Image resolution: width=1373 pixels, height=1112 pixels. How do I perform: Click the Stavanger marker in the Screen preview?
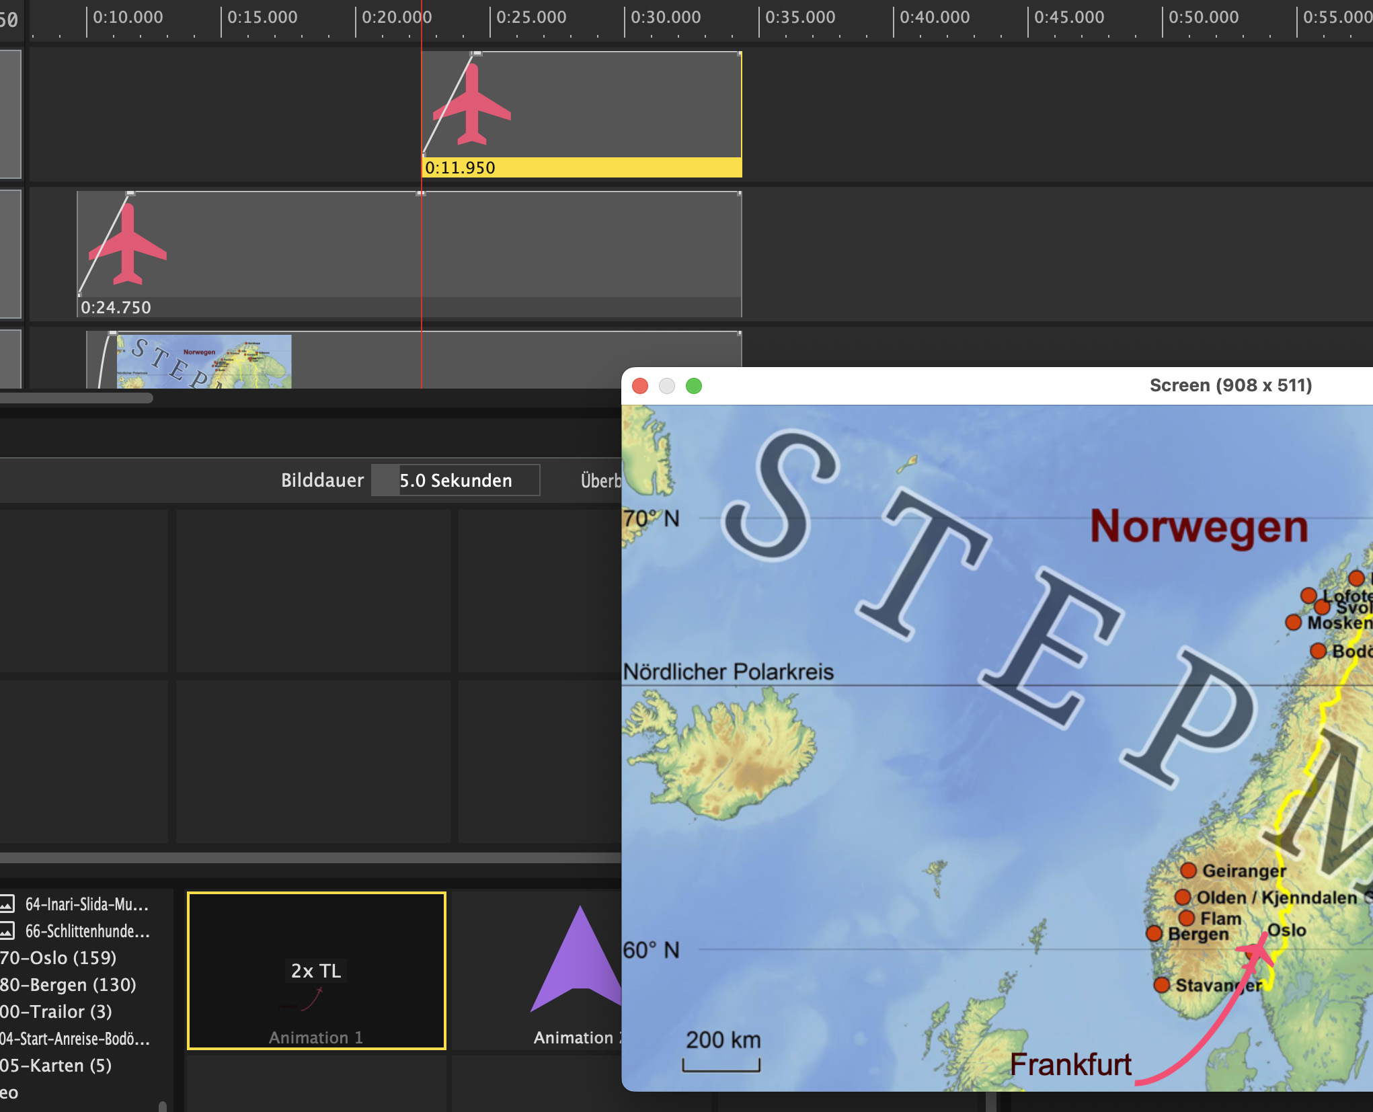[x=1161, y=985]
